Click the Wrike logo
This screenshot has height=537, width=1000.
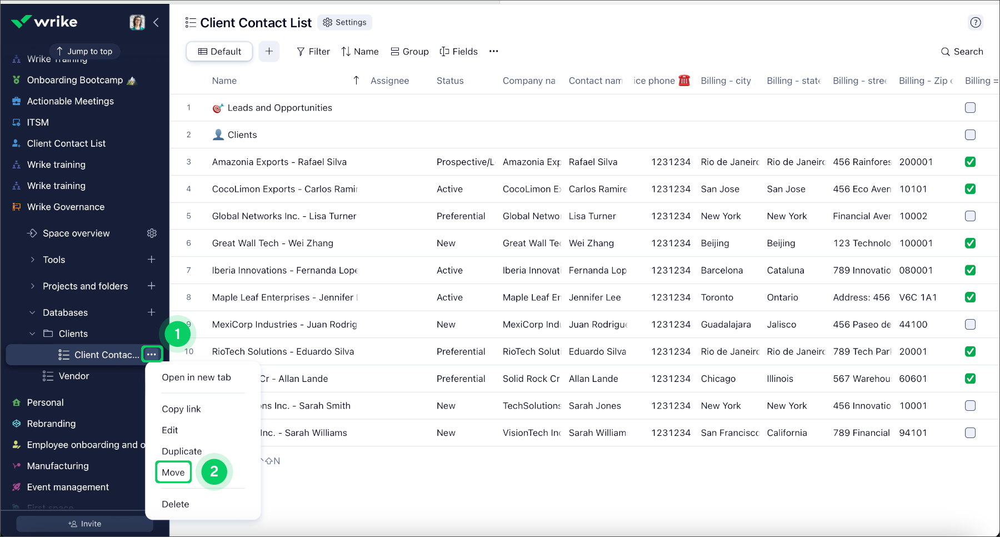click(x=44, y=22)
